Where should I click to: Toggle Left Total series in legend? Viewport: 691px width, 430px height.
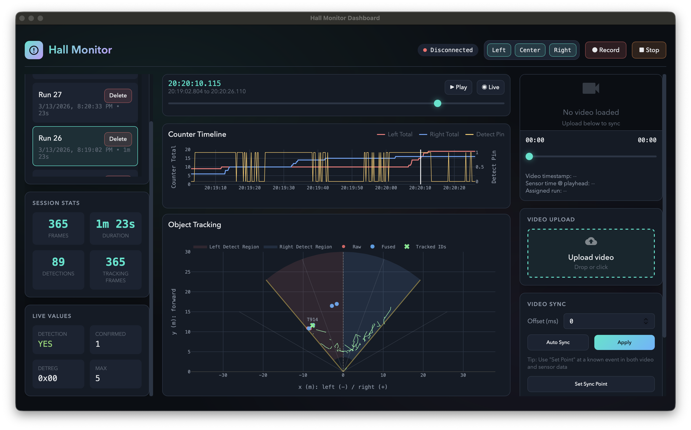point(394,134)
